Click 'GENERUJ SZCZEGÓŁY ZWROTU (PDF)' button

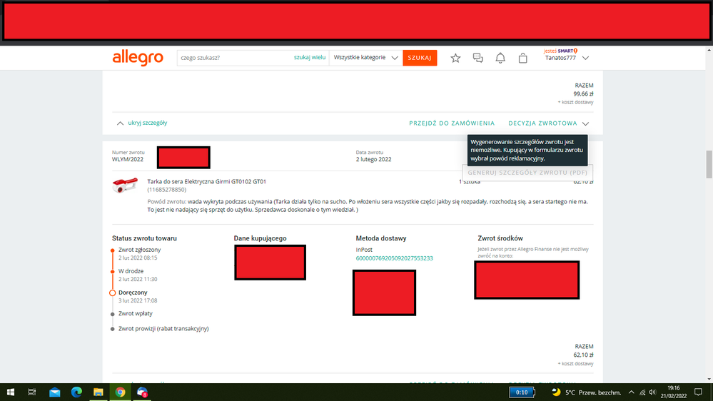[x=527, y=172]
